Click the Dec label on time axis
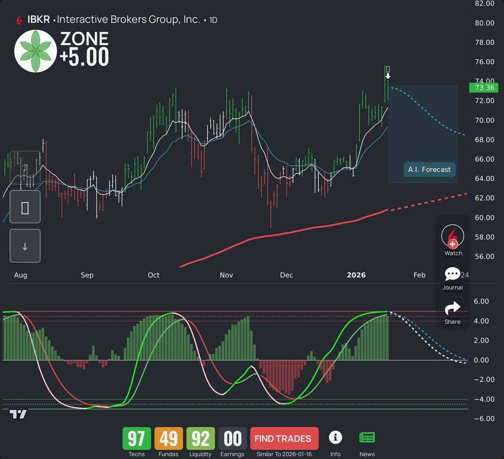 click(287, 275)
